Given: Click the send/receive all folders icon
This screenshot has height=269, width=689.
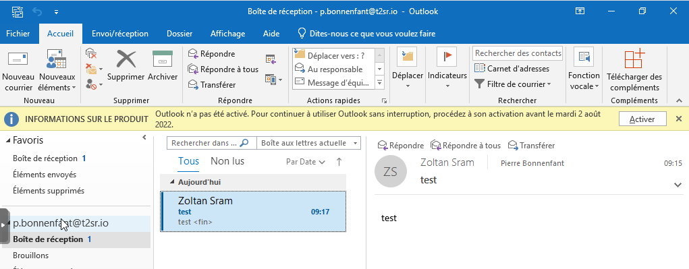Looking at the screenshot, I should click(18, 11).
